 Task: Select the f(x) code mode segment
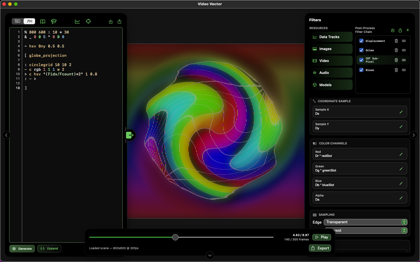pos(29,21)
